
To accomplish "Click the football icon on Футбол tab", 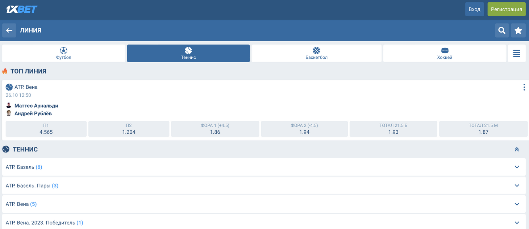I will coord(63,50).
